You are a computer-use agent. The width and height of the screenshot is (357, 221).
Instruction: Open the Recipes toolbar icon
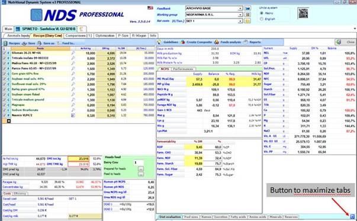click(x=5, y=43)
